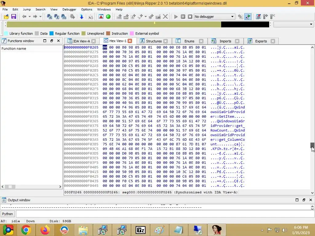Switch to the Enums tab
315x236 pixels.
click(189, 41)
